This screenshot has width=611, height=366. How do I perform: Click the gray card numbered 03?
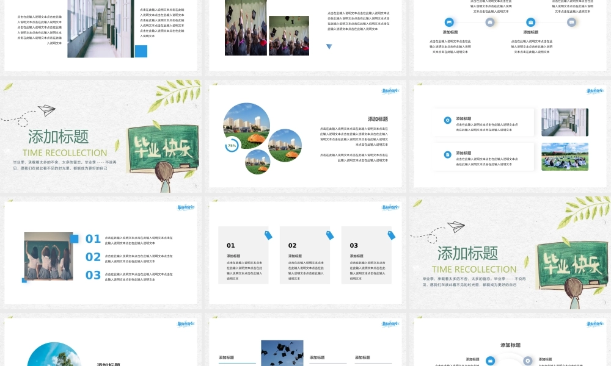(x=366, y=255)
